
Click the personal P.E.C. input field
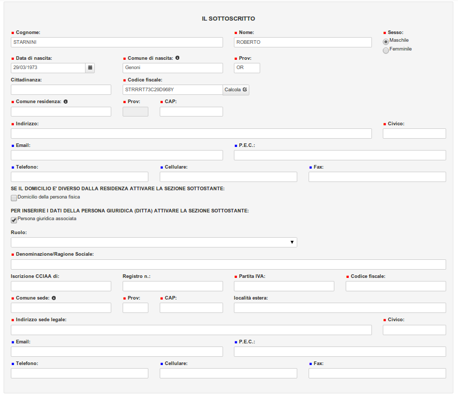340,155
